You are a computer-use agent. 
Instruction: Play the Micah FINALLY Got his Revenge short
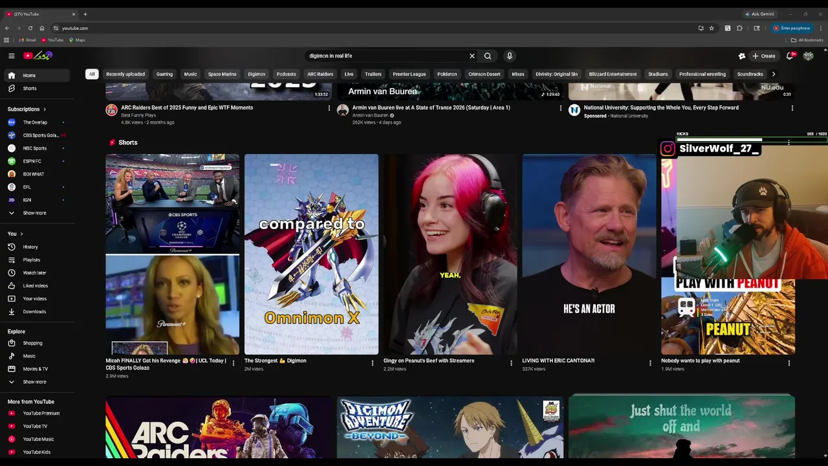(x=172, y=254)
